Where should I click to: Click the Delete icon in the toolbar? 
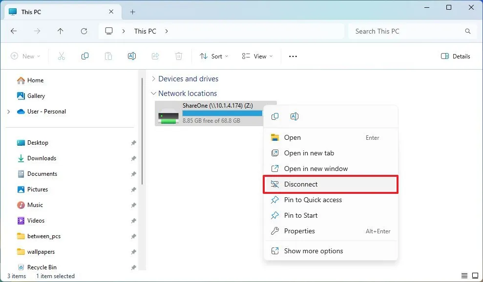(179, 56)
